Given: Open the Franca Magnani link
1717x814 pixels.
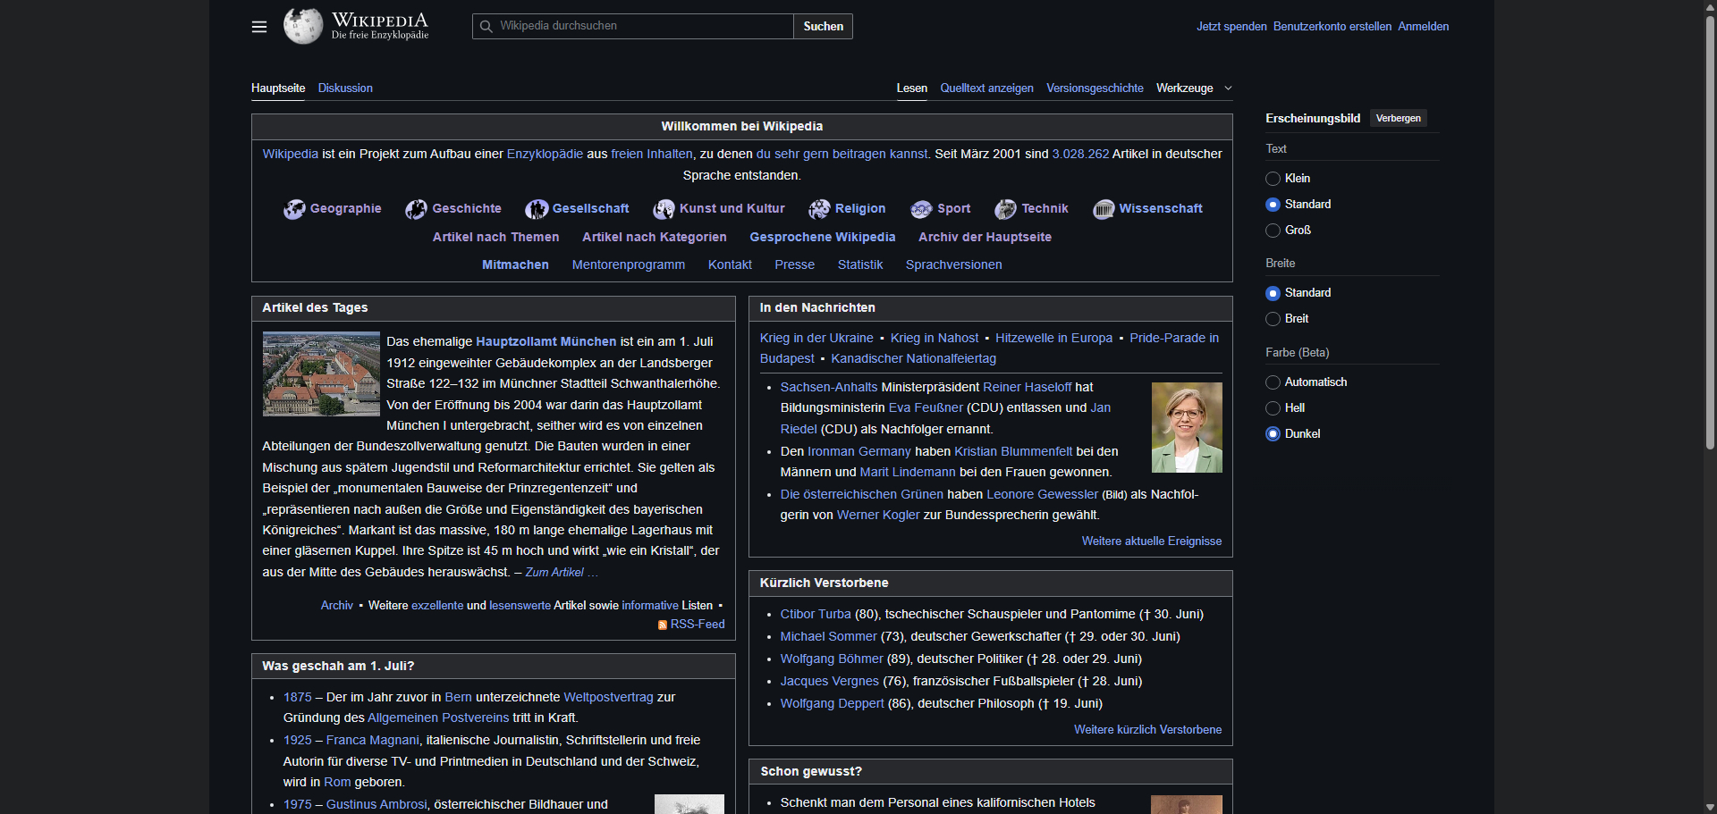Looking at the screenshot, I should 372,740.
